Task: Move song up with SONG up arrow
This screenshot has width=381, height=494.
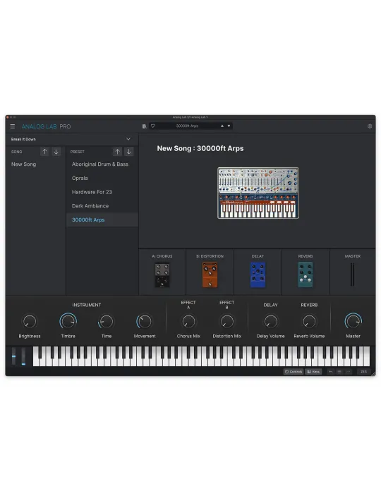Action: [44, 152]
